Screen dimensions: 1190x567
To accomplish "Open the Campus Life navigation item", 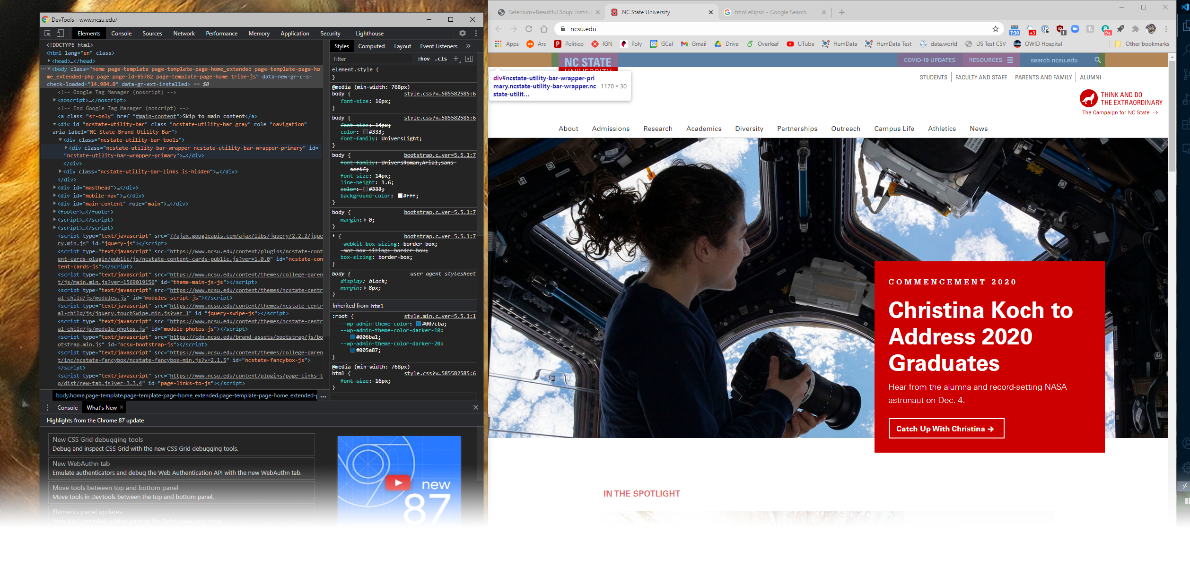I will point(894,129).
